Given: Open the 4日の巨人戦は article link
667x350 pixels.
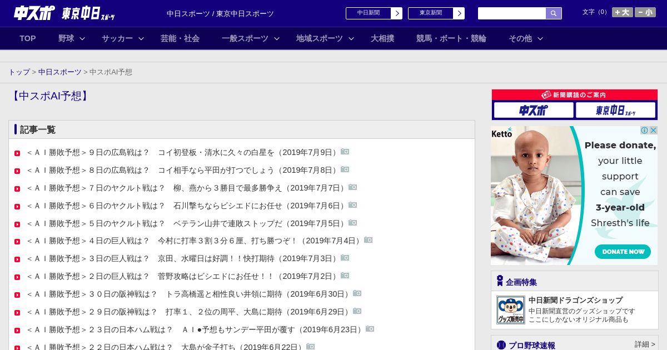Looking at the screenshot, I should (x=194, y=241).
